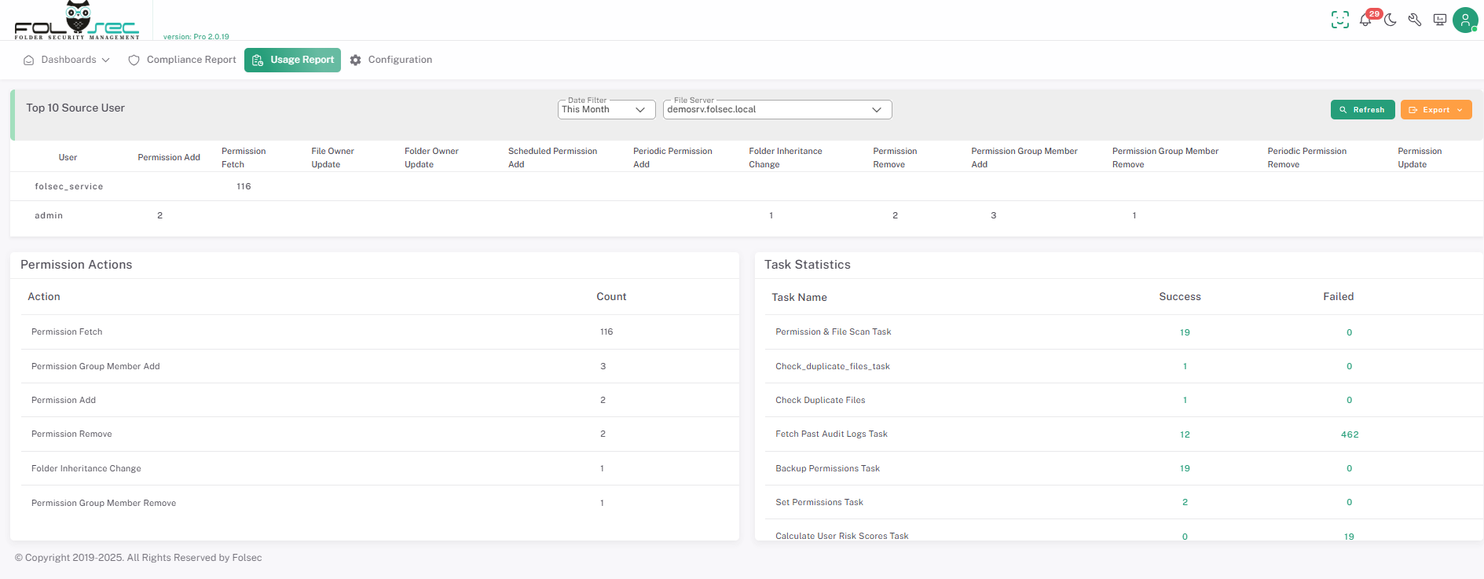
Task: Open the File Server dropdown
Action: (x=777, y=110)
